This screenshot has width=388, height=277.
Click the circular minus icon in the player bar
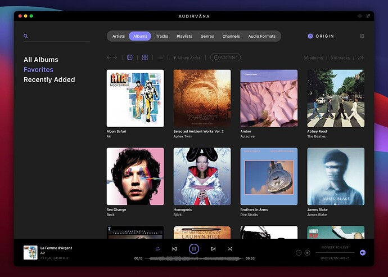299,253
